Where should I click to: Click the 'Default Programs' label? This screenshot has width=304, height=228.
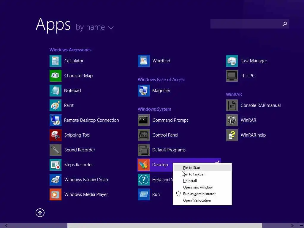169,150
